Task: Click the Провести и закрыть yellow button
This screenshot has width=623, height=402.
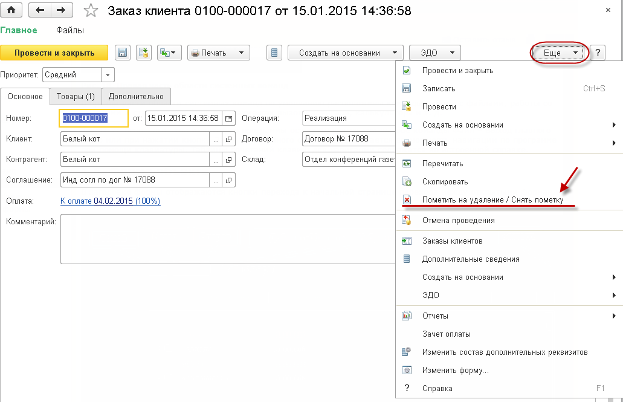Action: tap(54, 53)
